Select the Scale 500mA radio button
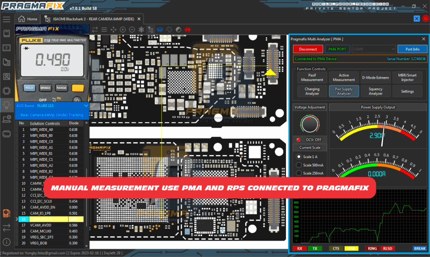The width and height of the screenshot is (430, 257). pyautogui.click(x=299, y=165)
